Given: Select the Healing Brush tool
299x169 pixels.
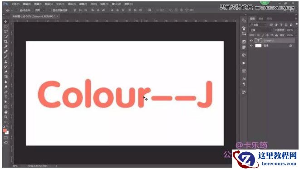Looking at the screenshot, I should coord(6,52).
